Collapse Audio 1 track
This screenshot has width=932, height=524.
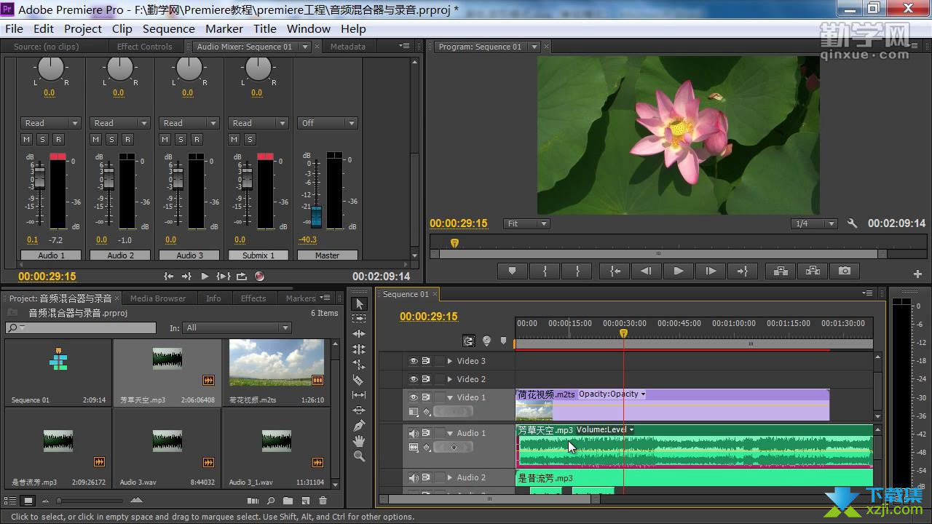pos(449,433)
